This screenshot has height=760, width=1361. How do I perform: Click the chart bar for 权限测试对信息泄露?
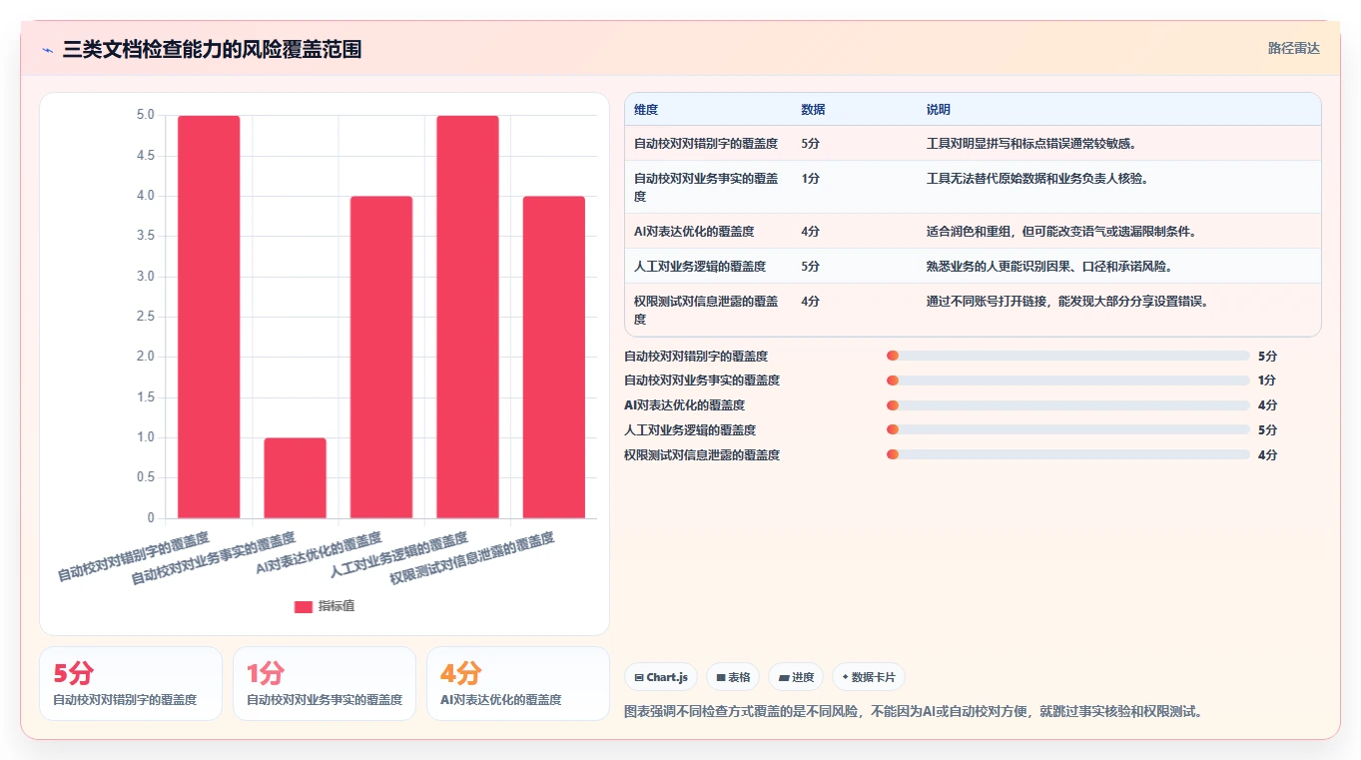pos(553,357)
